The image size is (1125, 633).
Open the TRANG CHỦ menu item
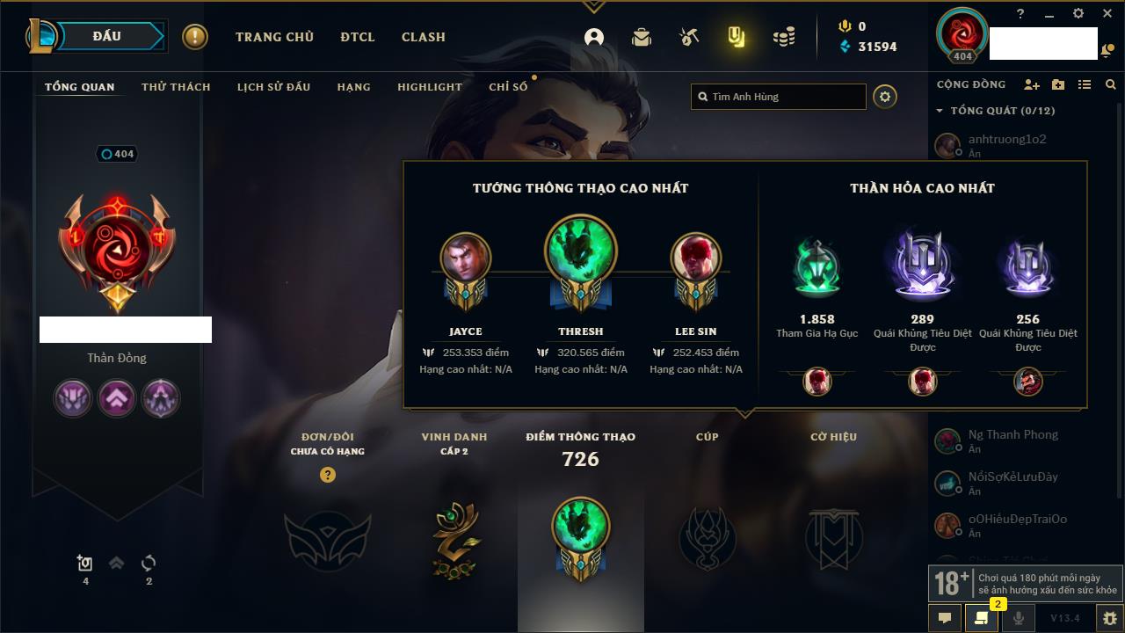[274, 37]
